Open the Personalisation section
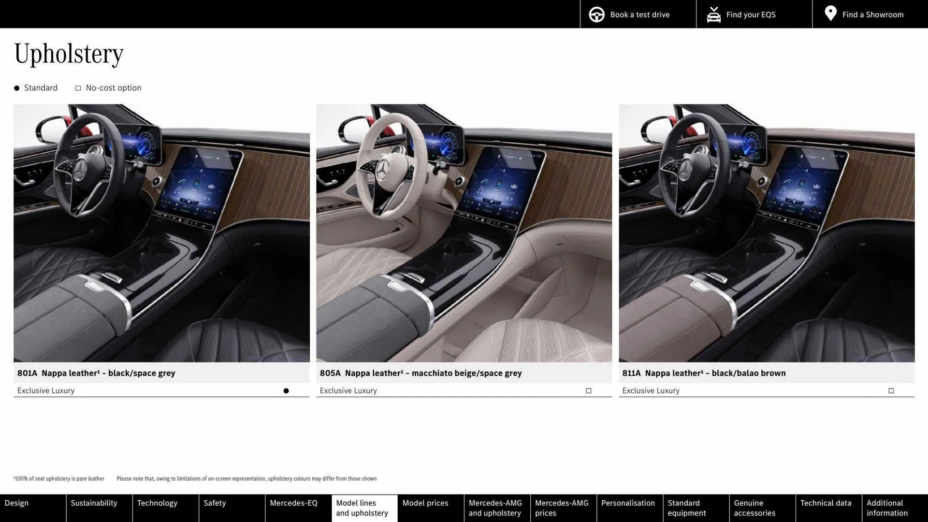The height and width of the screenshot is (522, 928). pos(629,503)
